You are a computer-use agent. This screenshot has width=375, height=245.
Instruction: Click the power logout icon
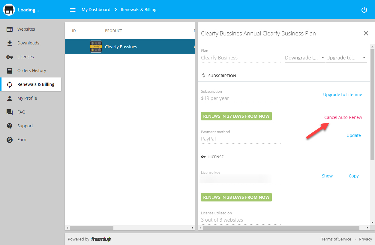[x=364, y=10]
